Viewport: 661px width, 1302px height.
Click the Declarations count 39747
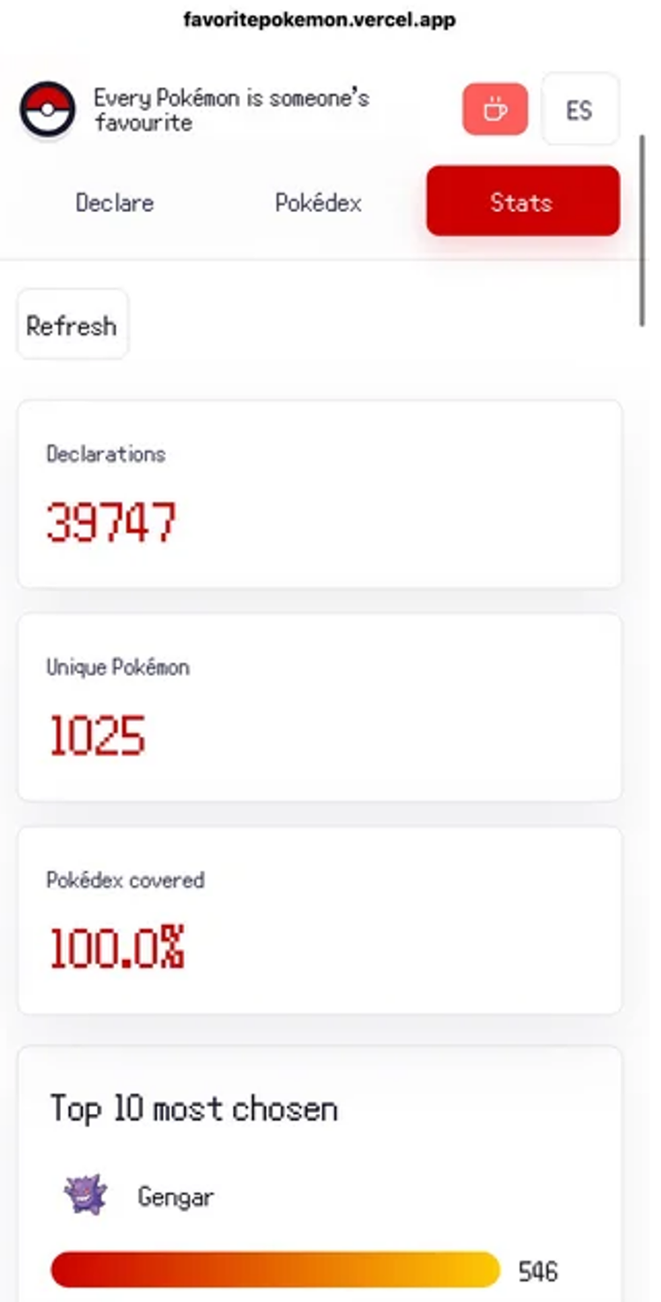click(112, 522)
